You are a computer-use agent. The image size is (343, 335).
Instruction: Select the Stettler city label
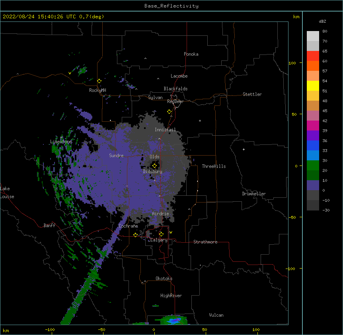point(252,94)
